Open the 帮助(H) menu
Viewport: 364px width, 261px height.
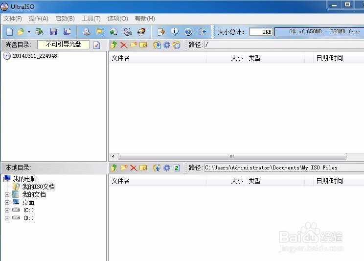(145, 19)
